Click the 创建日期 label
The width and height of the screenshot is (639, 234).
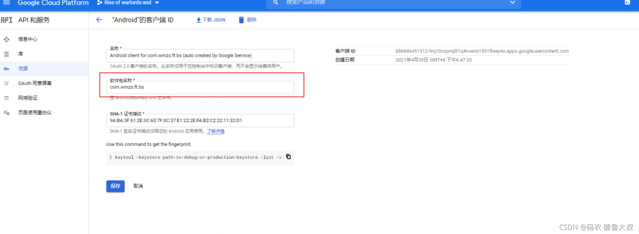pos(345,60)
